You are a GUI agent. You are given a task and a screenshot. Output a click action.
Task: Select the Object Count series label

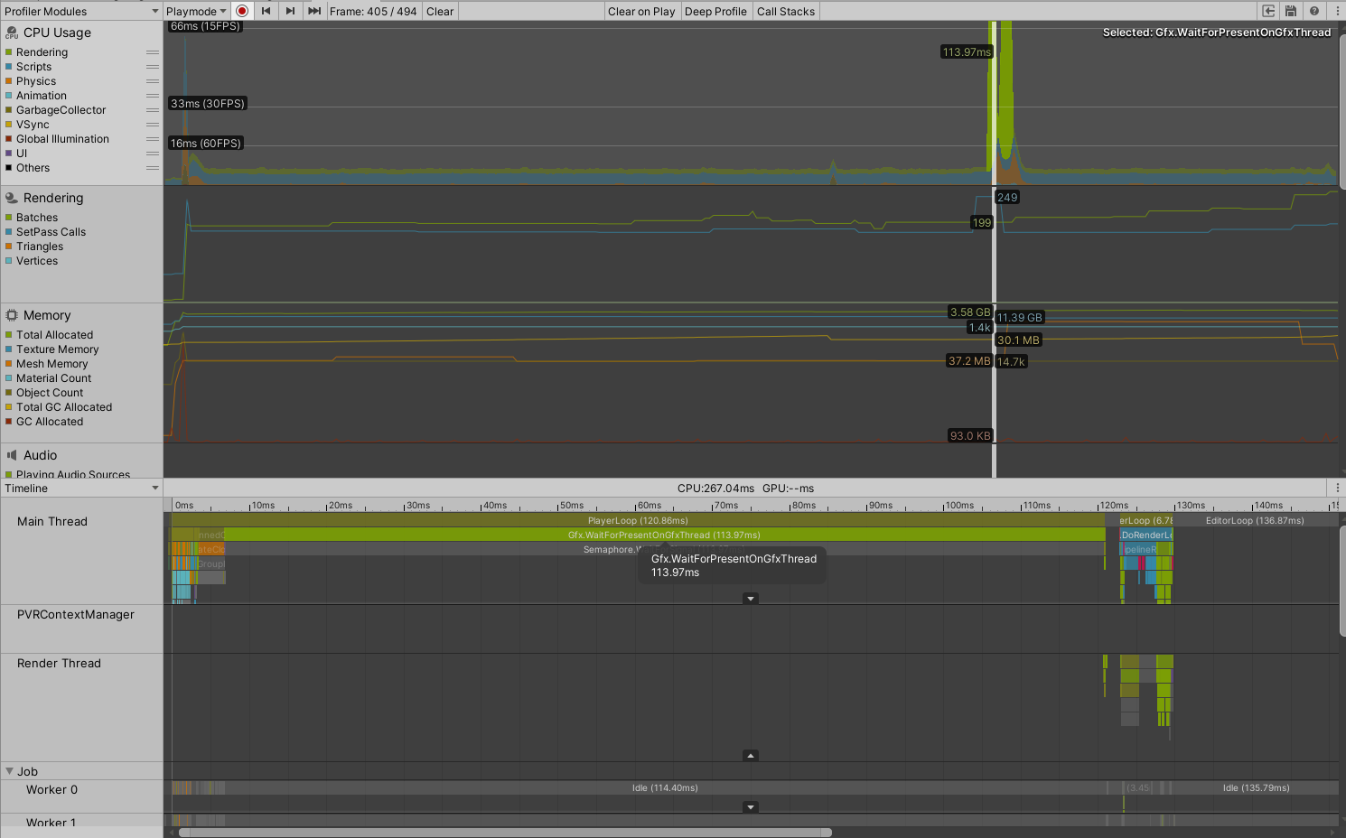[50, 393]
